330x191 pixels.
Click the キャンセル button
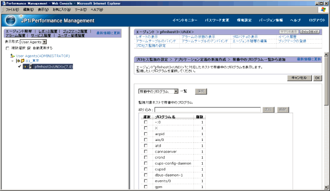(299, 78)
